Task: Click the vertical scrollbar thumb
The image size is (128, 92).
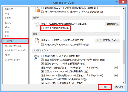Action: pos(124,52)
